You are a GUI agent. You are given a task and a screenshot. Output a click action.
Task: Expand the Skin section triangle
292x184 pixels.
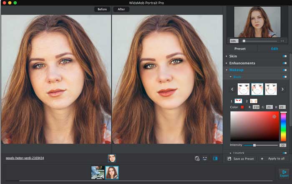(227, 56)
